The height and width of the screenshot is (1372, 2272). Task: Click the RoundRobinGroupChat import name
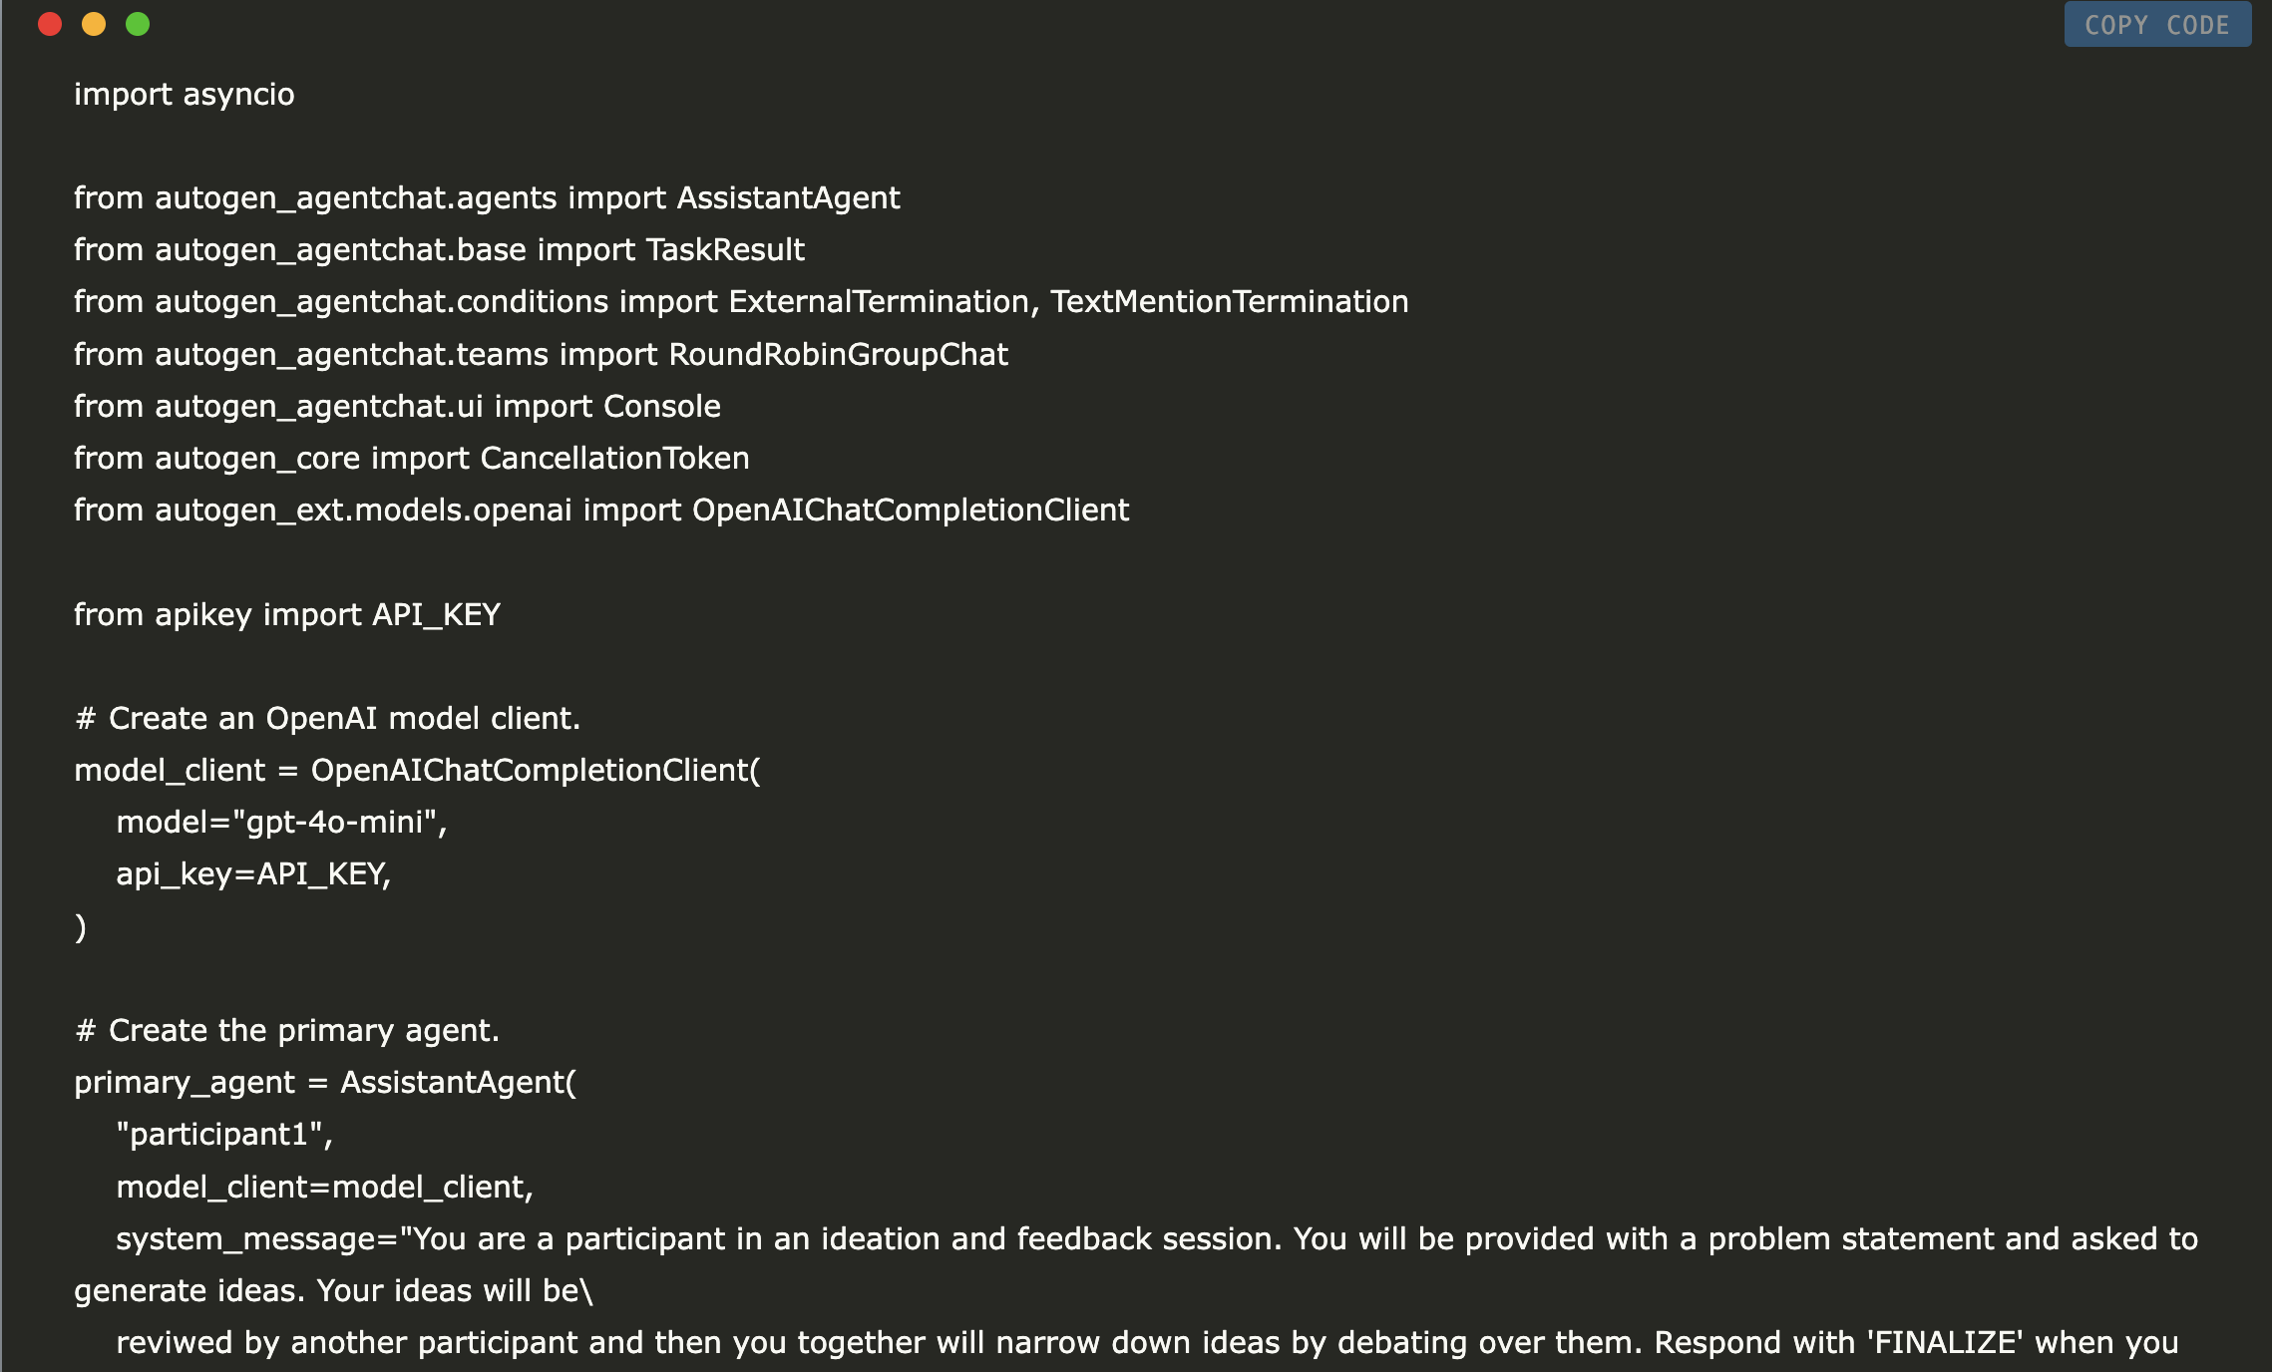pos(838,355)
